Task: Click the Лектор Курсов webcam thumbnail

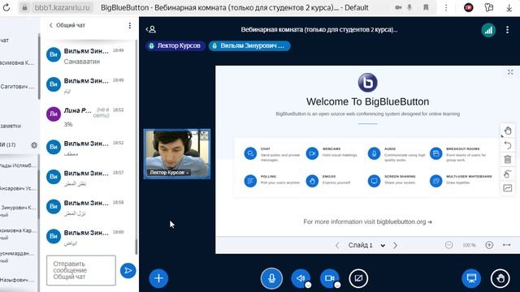Action: (177, 154)
